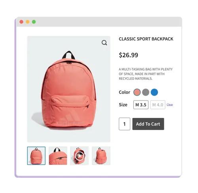Screen dimensions: 198x193
Task: Click the Add To Cart button
Action: click(148, 124)
